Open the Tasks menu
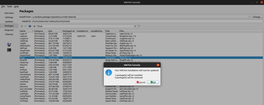 [10, 6]
